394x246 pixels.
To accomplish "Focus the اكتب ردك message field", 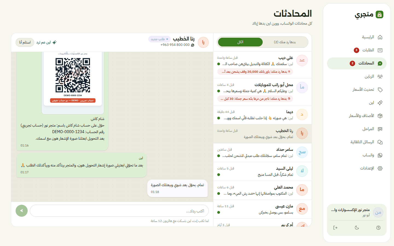I will click(119, 211).
